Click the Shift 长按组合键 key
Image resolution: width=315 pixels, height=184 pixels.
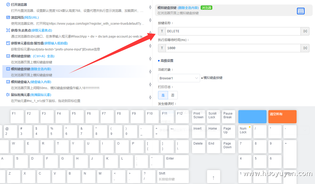click(173, 177)
